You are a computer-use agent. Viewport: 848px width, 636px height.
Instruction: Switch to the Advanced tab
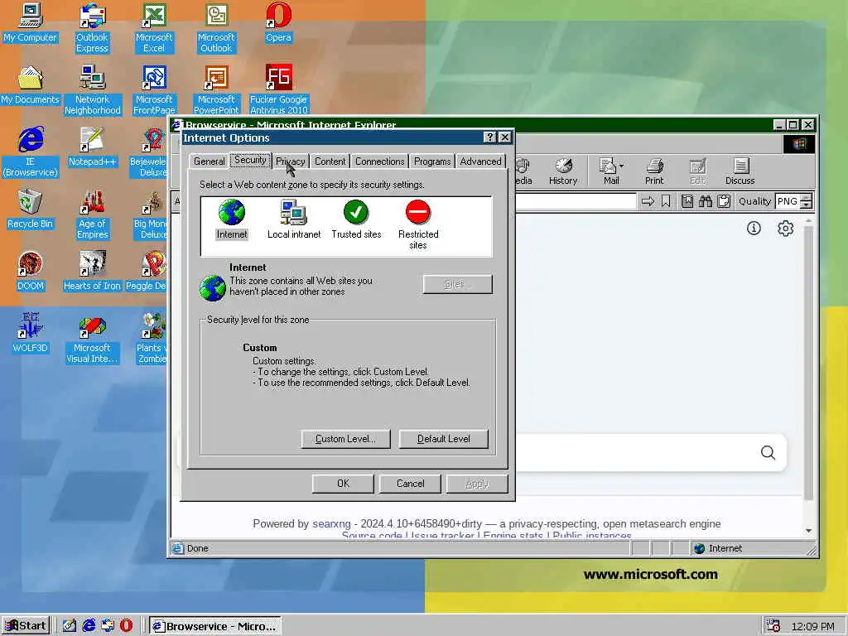click(480, 161)
